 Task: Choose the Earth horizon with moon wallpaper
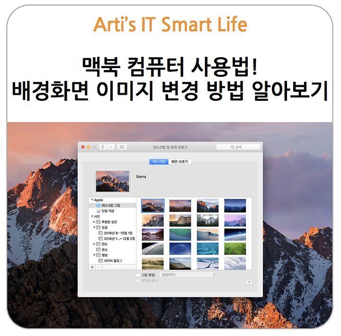[x=235, y=235]
